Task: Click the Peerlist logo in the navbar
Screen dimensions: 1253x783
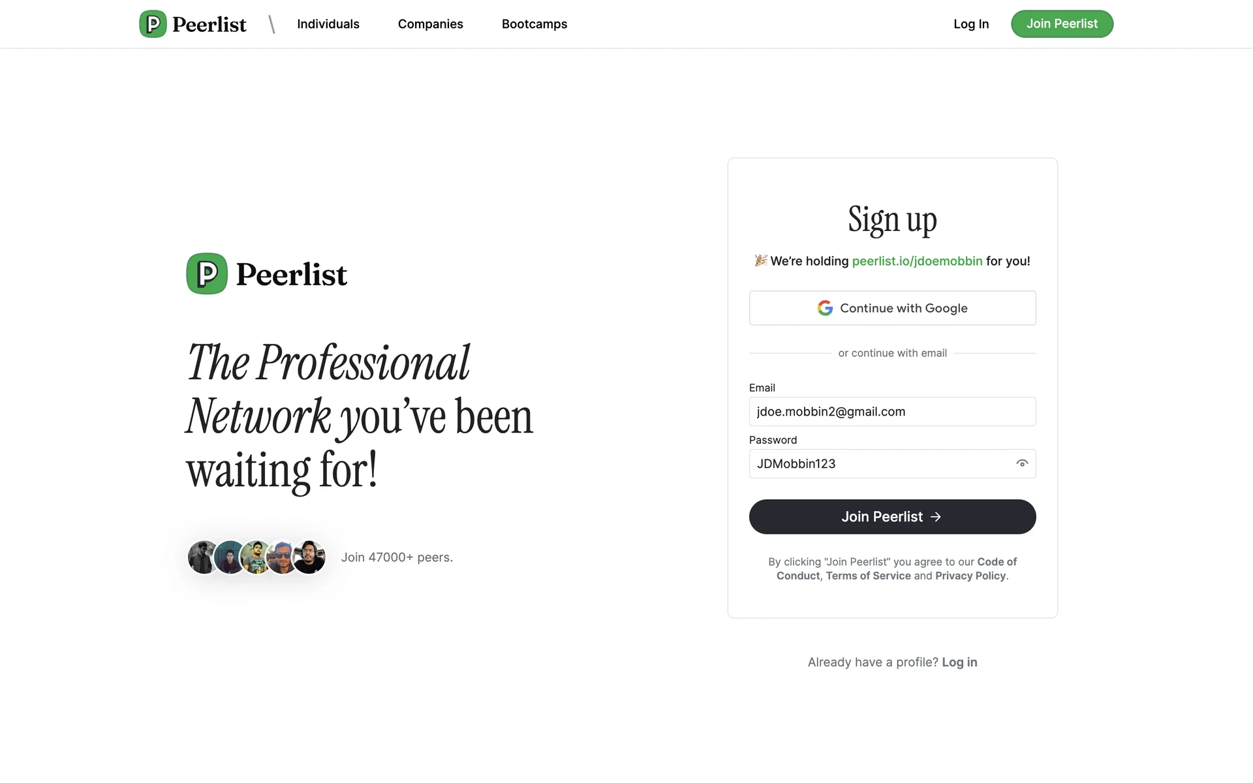Action: (193, 24)
